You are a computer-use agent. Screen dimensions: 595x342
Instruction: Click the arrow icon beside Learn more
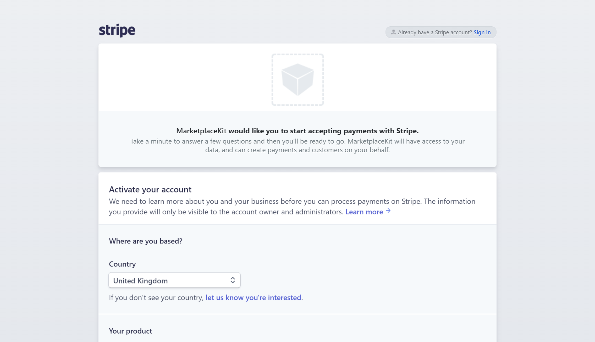(x=388, y=211)
